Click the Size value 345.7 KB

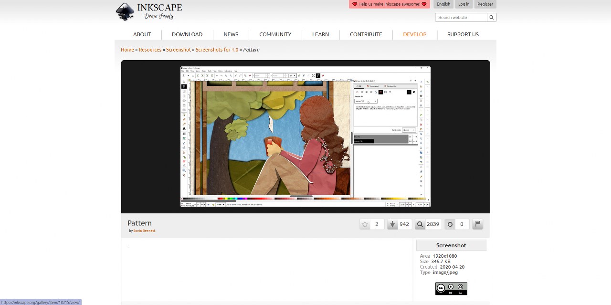[441, 262]
